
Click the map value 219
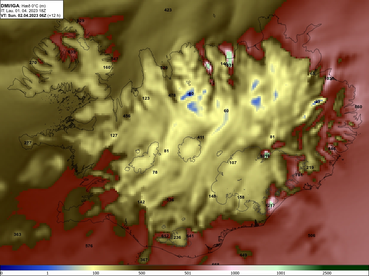click(x=310, y=167)
